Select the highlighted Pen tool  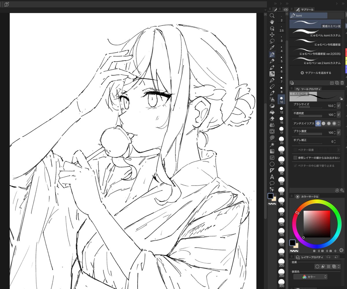coord(272,54)
